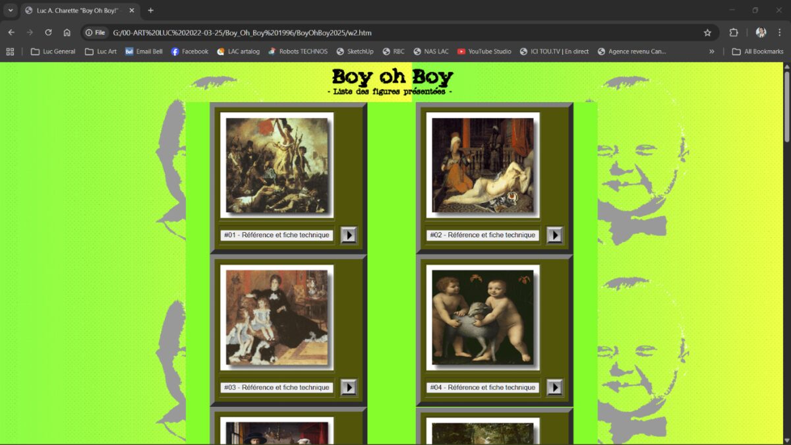Open the All Bookmarks folder
The image size is (791, 445).
click(757, 51)
